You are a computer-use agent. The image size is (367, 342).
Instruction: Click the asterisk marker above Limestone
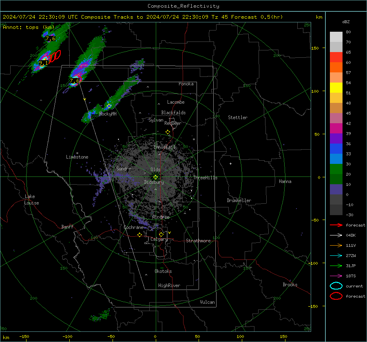(x=77, y=153)
